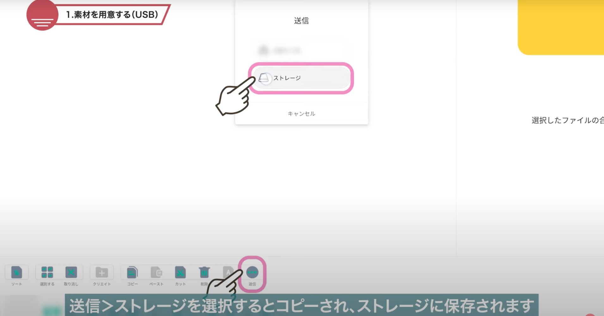Click the rename icon marked with A

228,272
